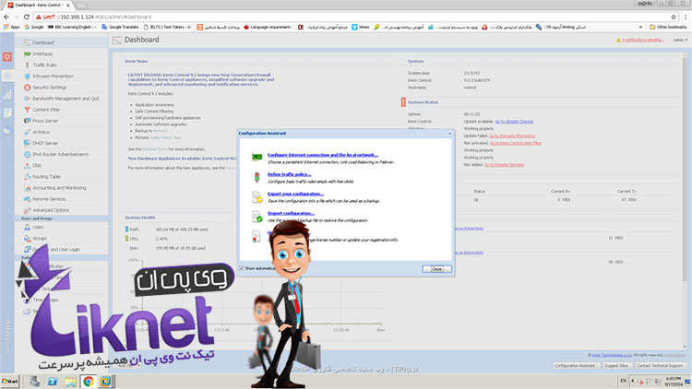
Task: Click the bar chart status icon in left rail
Action: pos(7,94)
